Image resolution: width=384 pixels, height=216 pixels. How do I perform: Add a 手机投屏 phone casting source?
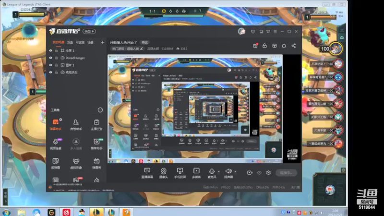180,173
